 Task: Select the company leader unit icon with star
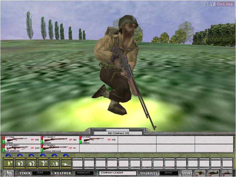point(8,163)
